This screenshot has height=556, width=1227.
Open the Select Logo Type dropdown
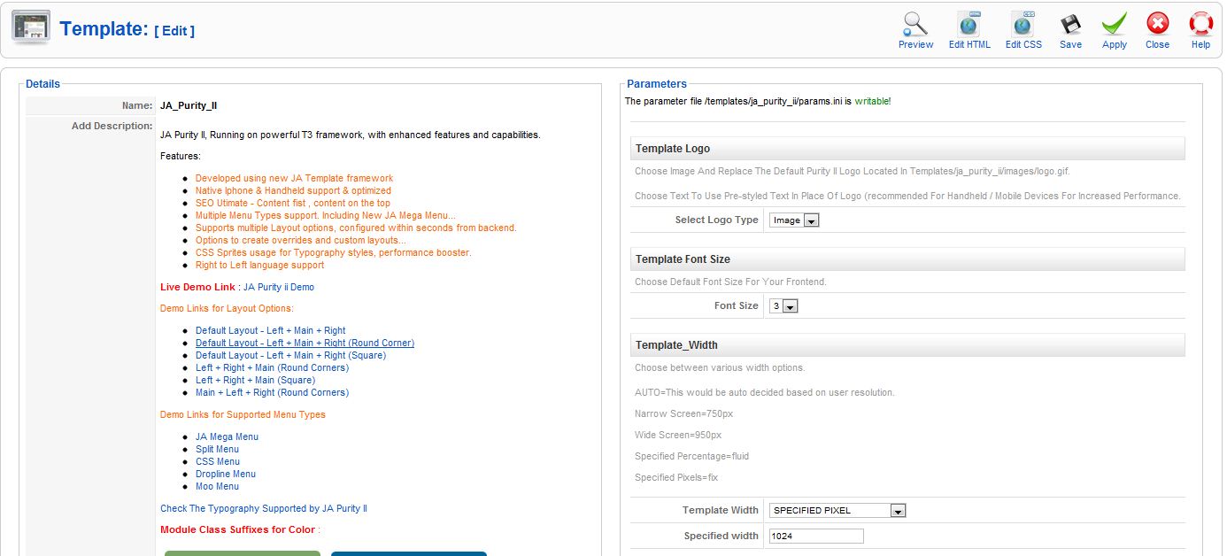coord(794,220)
